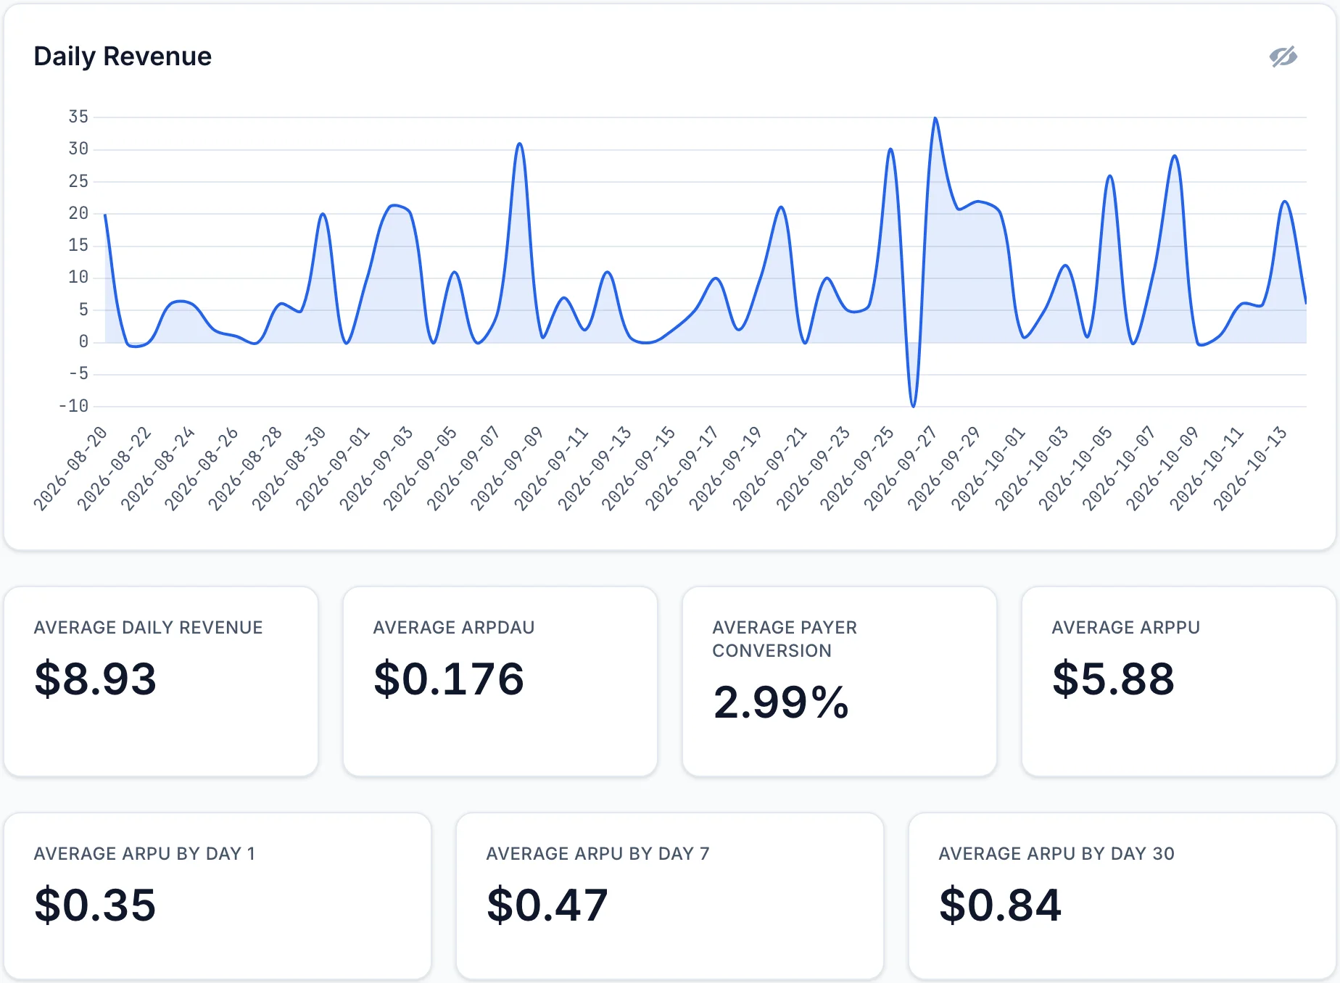This screenshot has height=983, width=1340.
Task: Click the 2026-10-13 x-axis date label
Action: coord(1249,469)
